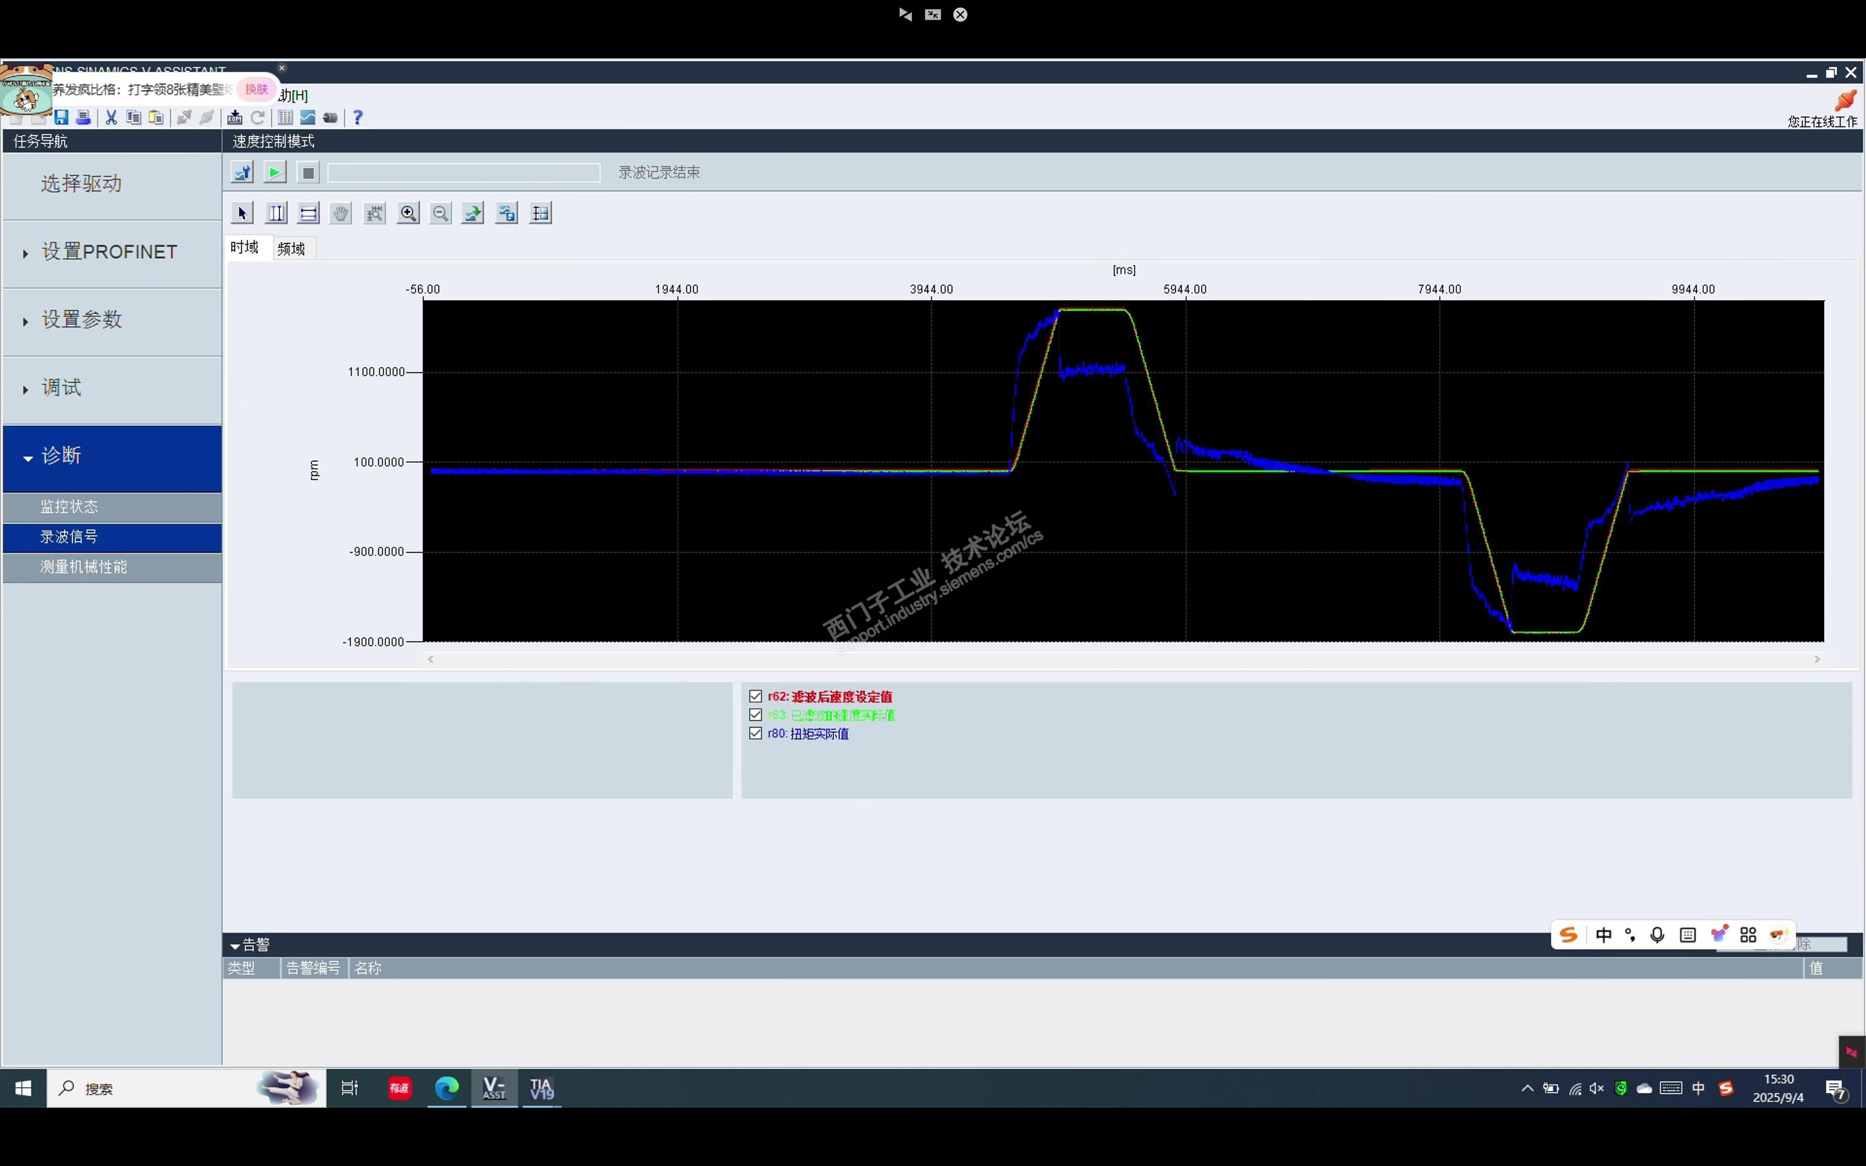Open 监控状态 under diagnostics

[69, 506]
